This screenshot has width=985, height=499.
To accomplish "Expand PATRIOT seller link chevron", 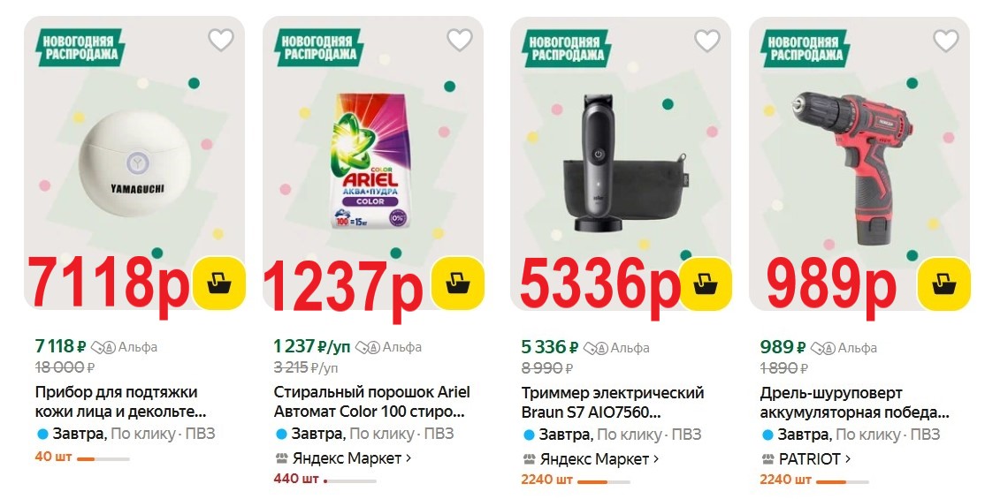I will [847, 459].
